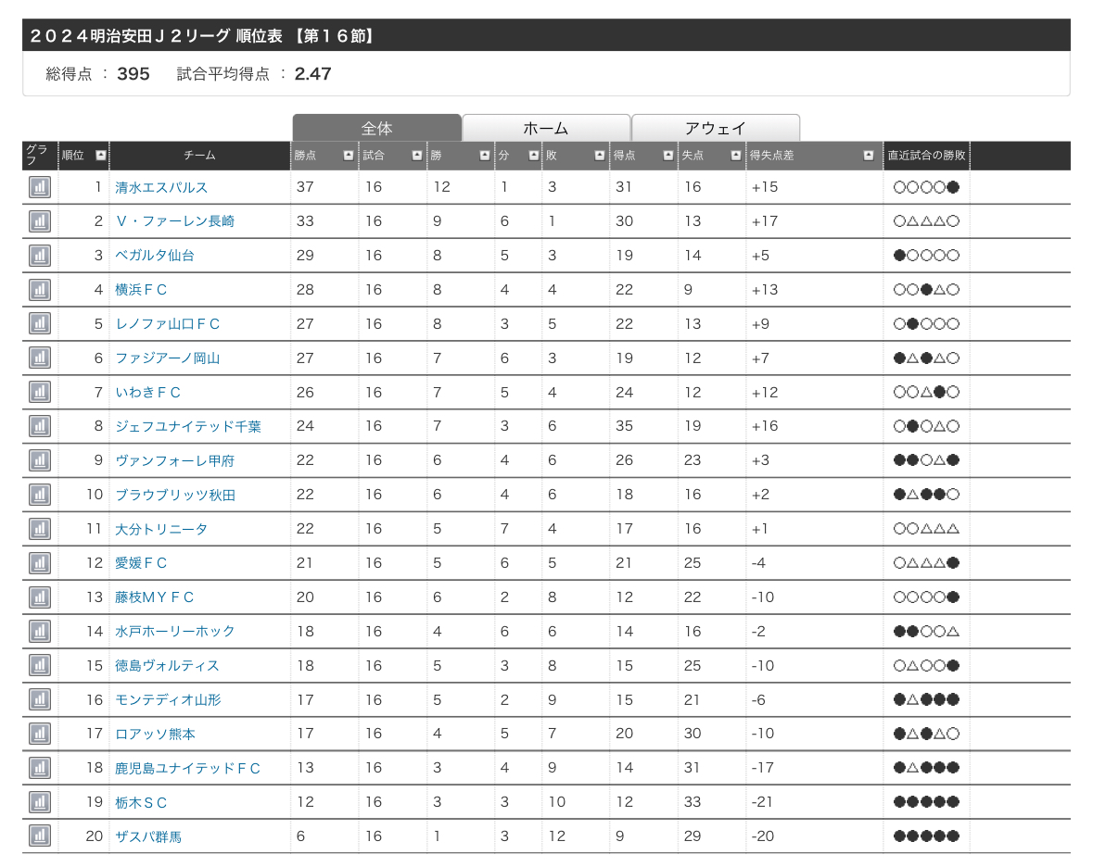The height and width of the screenshot is (867, 1093).
Task: Open 徳島ヴォルティス team link
Action: pos(167,666)
